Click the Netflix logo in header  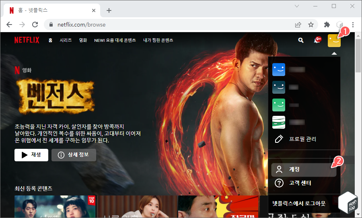(x=27, y=40)
